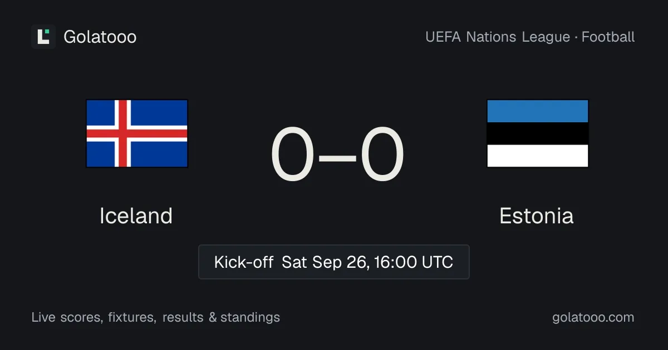
Task: Select the Estonia flag image
Action: coord(538,133)
